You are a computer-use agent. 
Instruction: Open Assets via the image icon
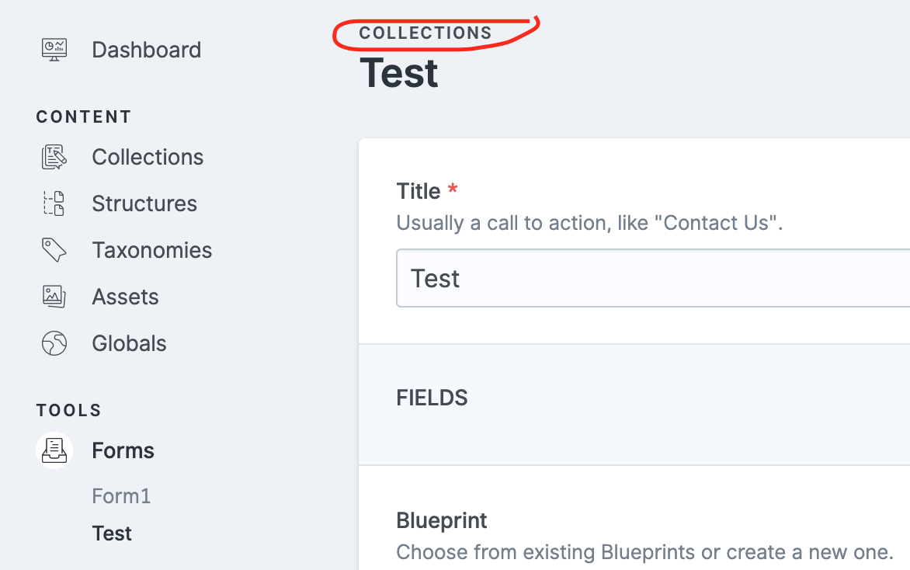click(x=54, y=296)
